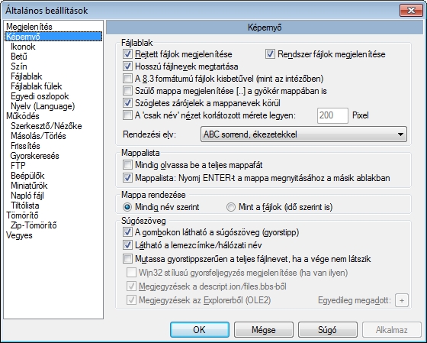Toggle 'Rejtett fájlok megjelenítése' checkbox
This screenshot has height=343, width=427.
127,54
